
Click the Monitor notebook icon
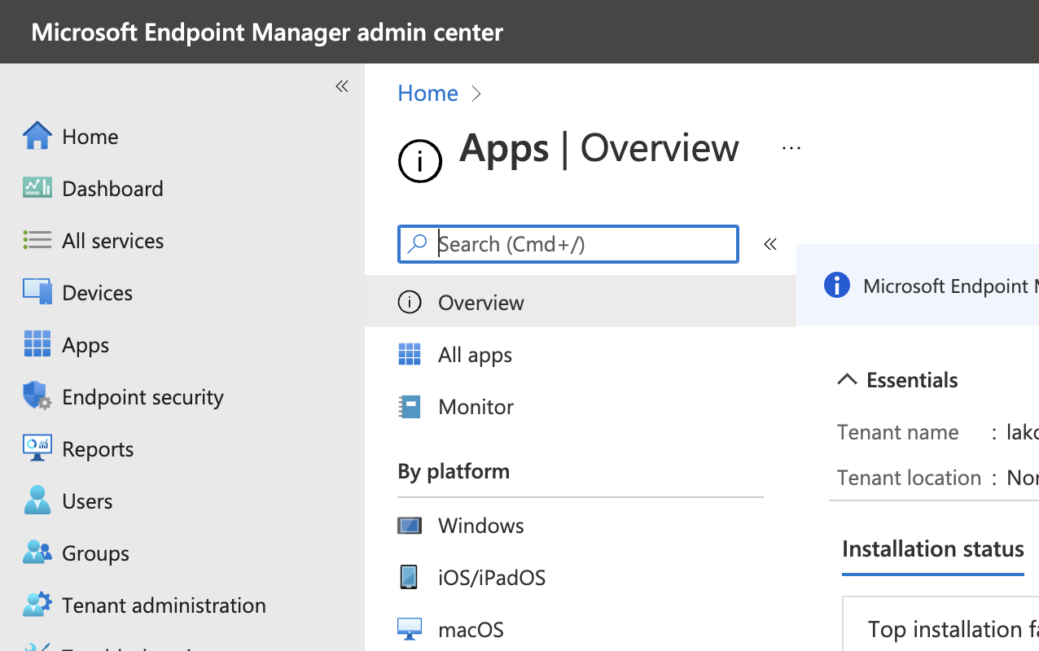(410, 406)
